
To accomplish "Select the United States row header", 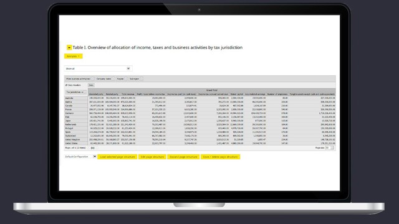I will (x=76, y=144).
